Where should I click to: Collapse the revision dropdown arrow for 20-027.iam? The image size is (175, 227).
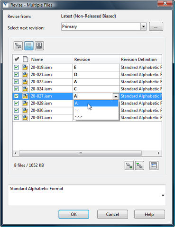pyautogui.click(x=116, y=96)
